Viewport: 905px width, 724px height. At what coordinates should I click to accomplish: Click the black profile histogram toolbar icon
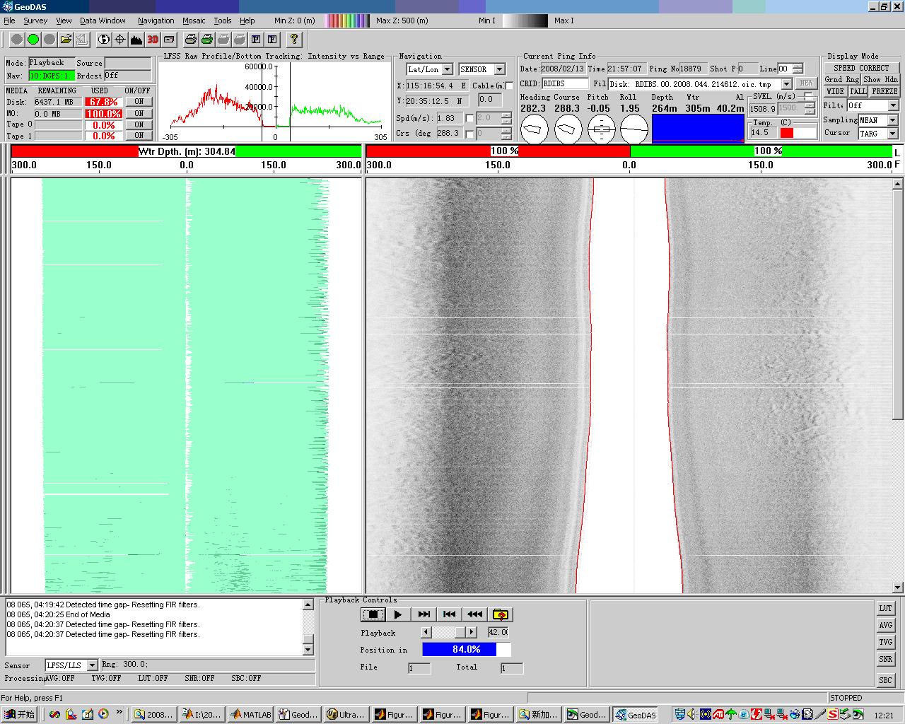tap(136, 40)
